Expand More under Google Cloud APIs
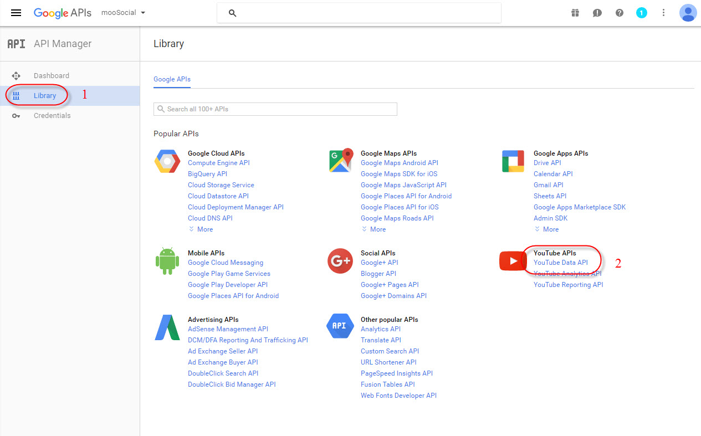701x436 pixels. (x=201, y=229)
